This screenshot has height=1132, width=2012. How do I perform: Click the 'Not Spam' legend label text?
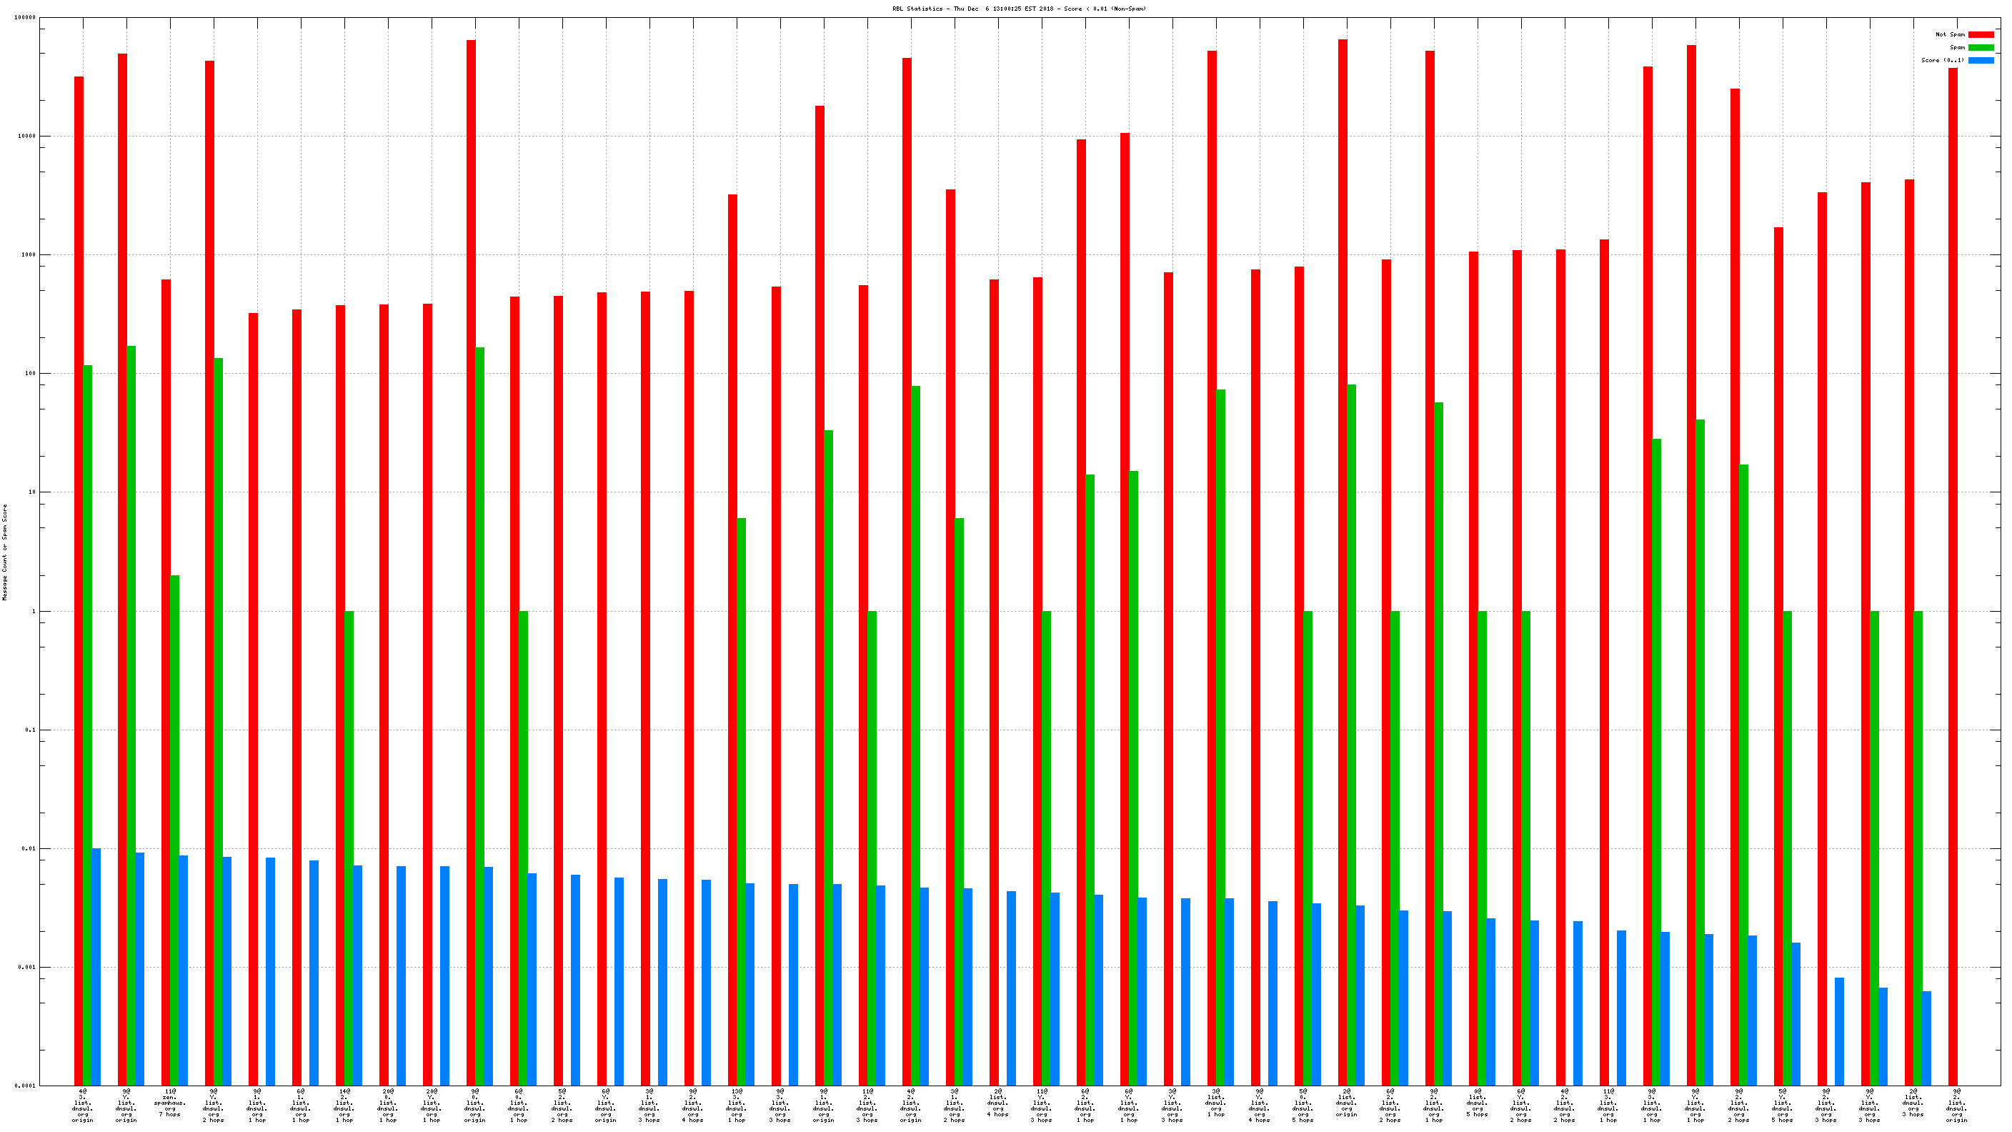(1950, 34)
